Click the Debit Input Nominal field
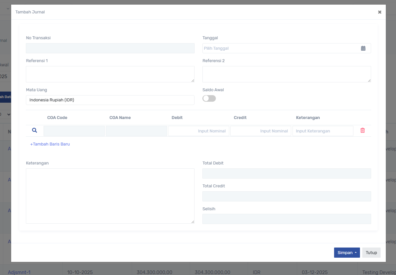396x275 pixels. pos(198,131)
